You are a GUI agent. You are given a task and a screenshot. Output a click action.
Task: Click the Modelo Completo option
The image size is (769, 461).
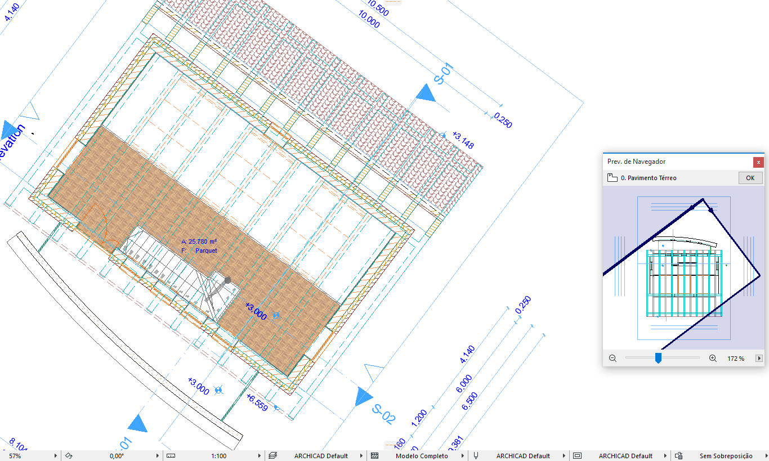point(422,456)
